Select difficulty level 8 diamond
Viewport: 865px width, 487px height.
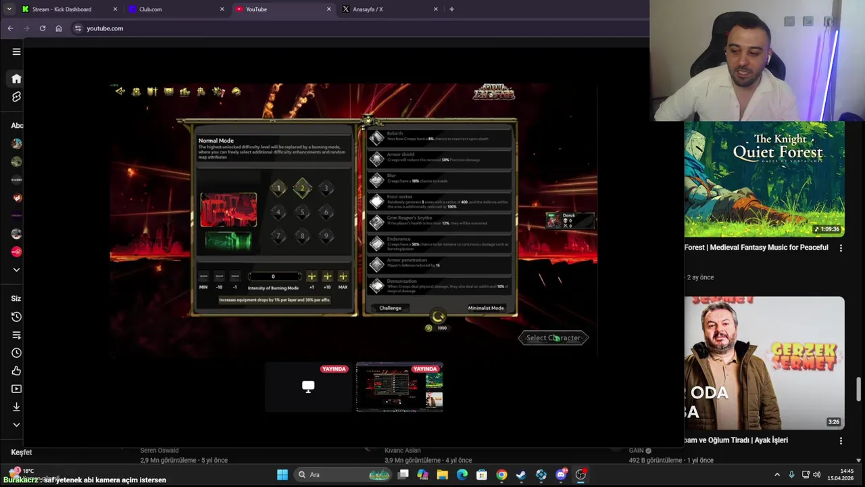(302, 236)
